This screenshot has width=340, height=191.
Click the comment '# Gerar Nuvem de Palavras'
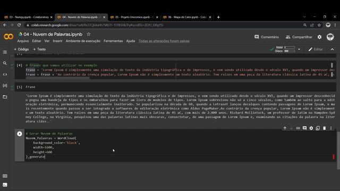(49, 133)
